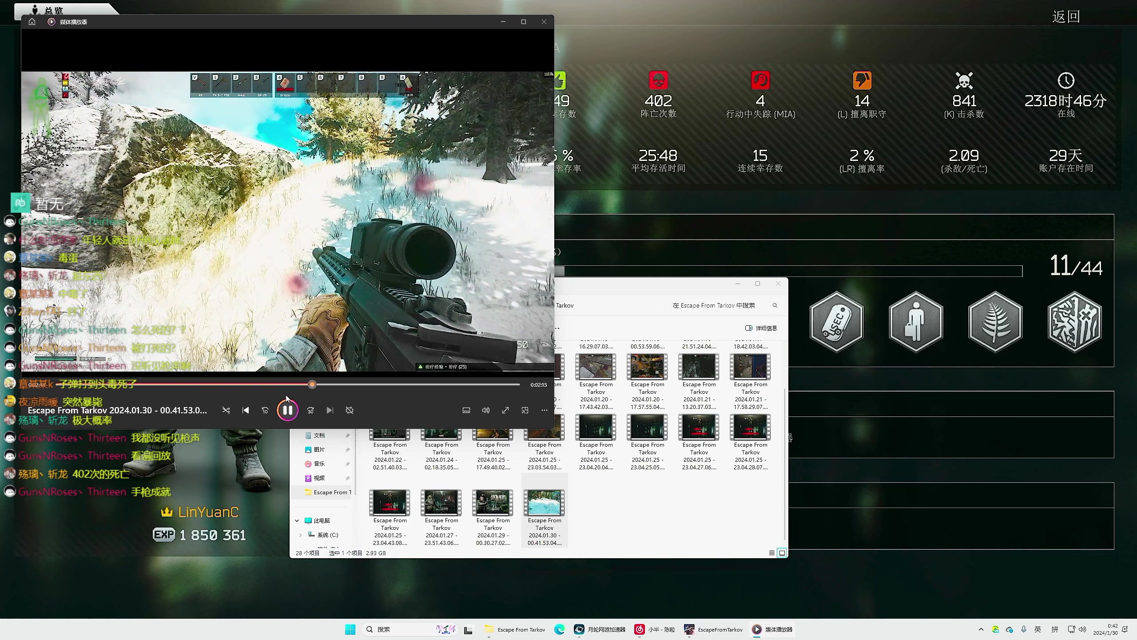The image size is (1137, 640).
Task: Open 文档 in Explorer sidebar
Action: (x=319, y=436)
